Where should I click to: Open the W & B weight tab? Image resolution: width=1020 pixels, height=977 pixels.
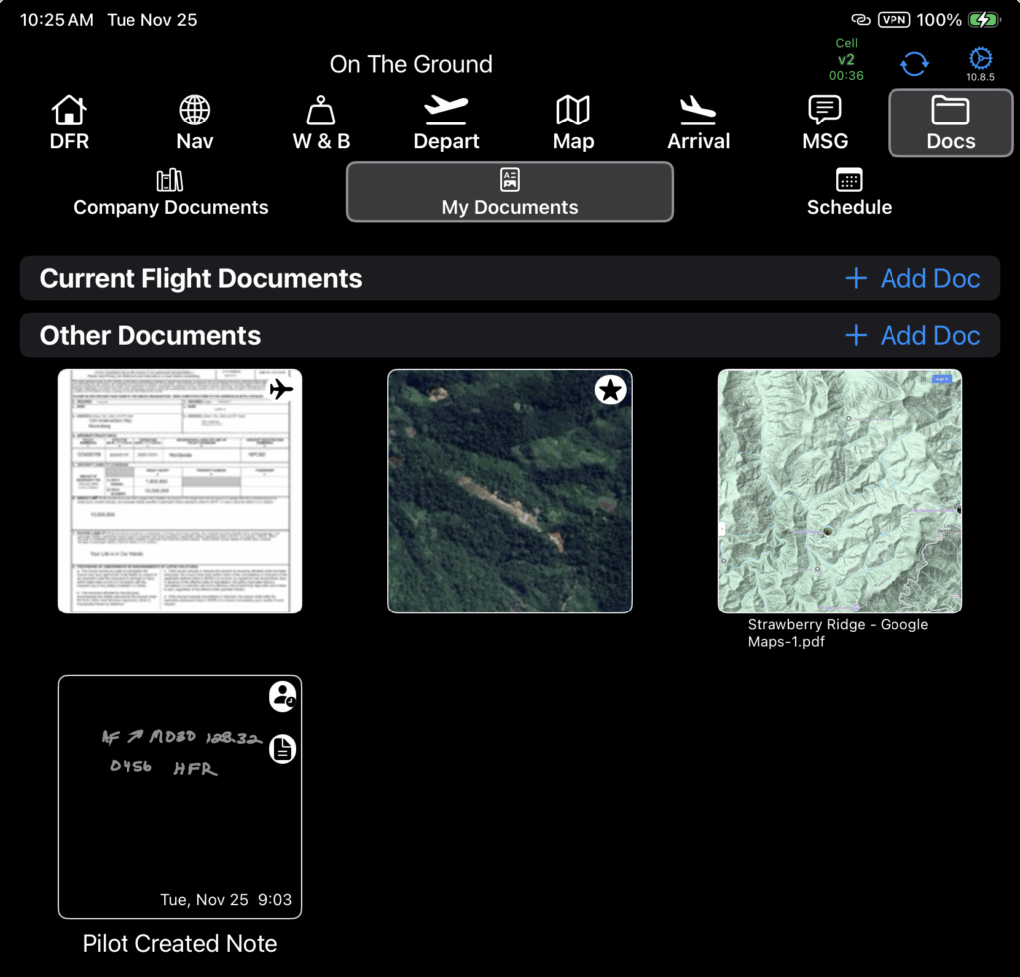pos(321,123)
